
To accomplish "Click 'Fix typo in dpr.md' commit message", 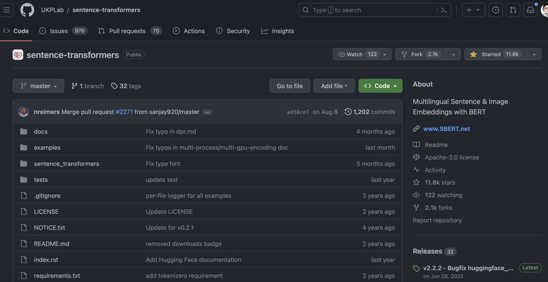I will pos(171,132).
